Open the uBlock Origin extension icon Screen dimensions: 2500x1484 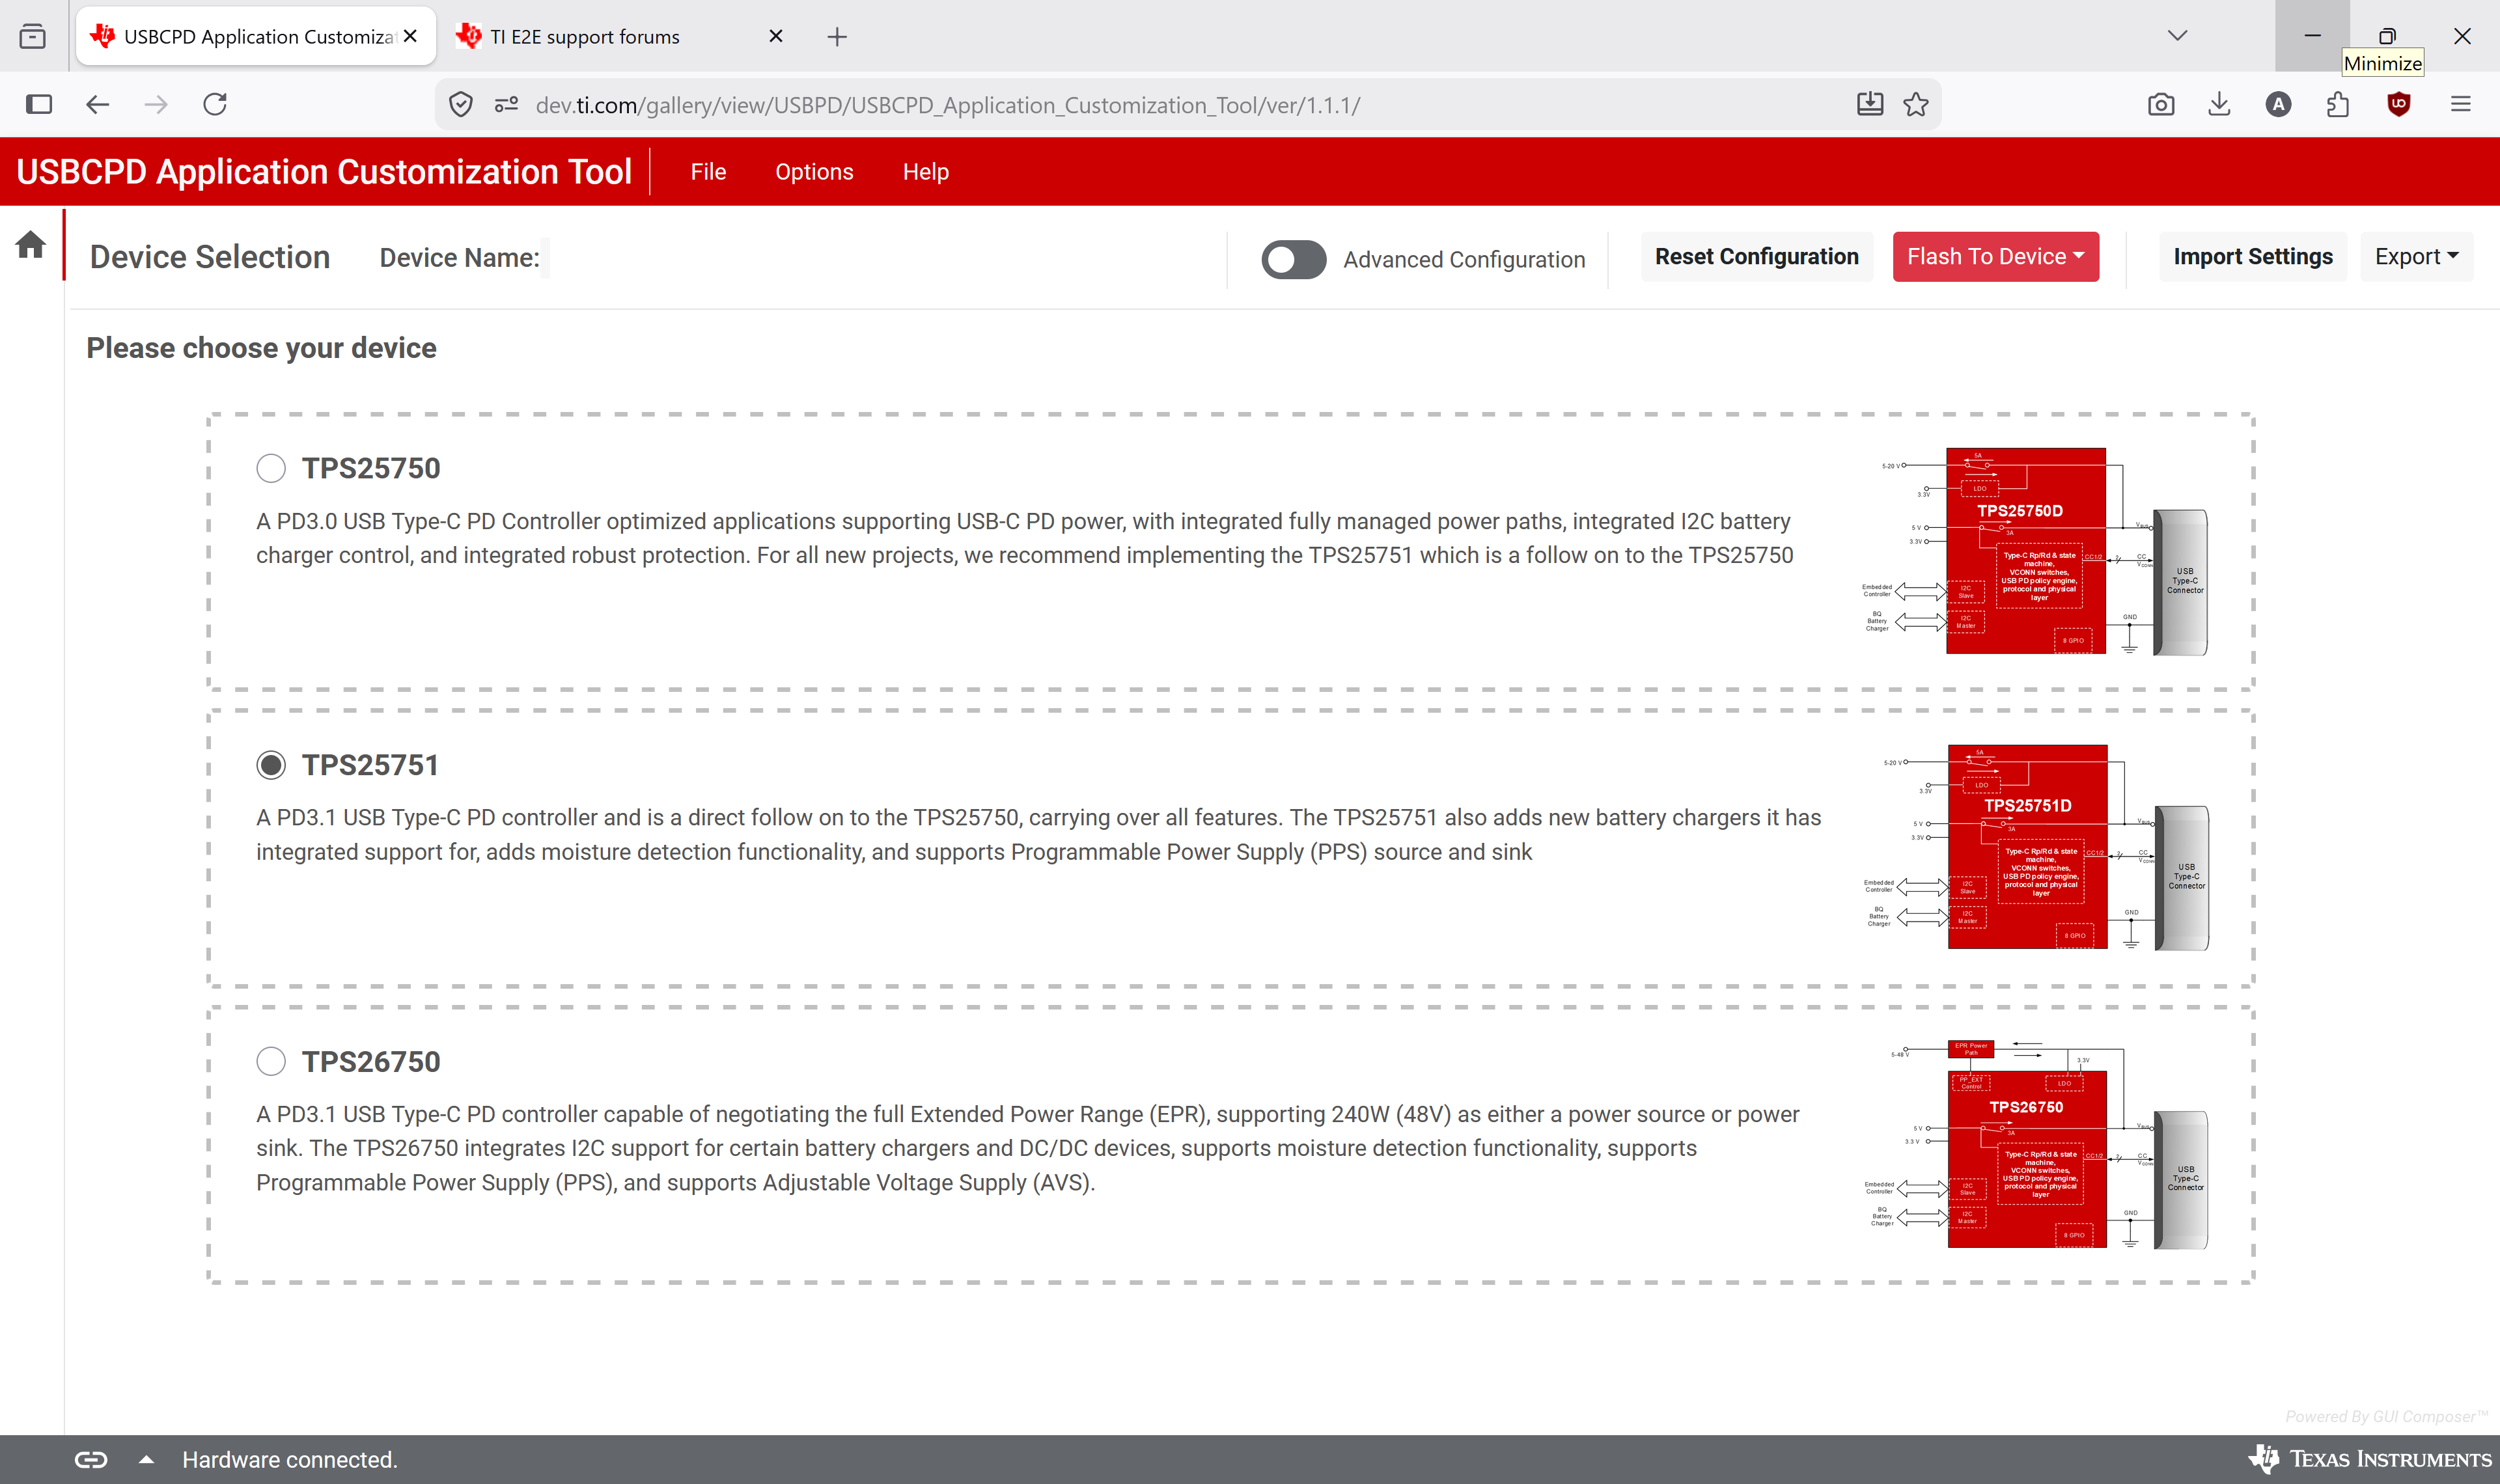2399,104
